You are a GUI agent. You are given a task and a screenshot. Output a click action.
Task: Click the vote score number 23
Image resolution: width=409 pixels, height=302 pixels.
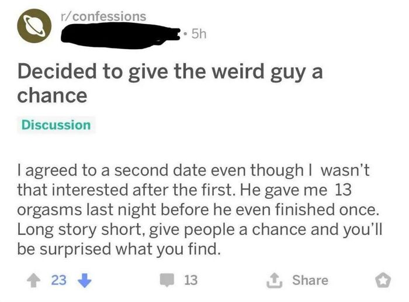(x=58, y=280)
